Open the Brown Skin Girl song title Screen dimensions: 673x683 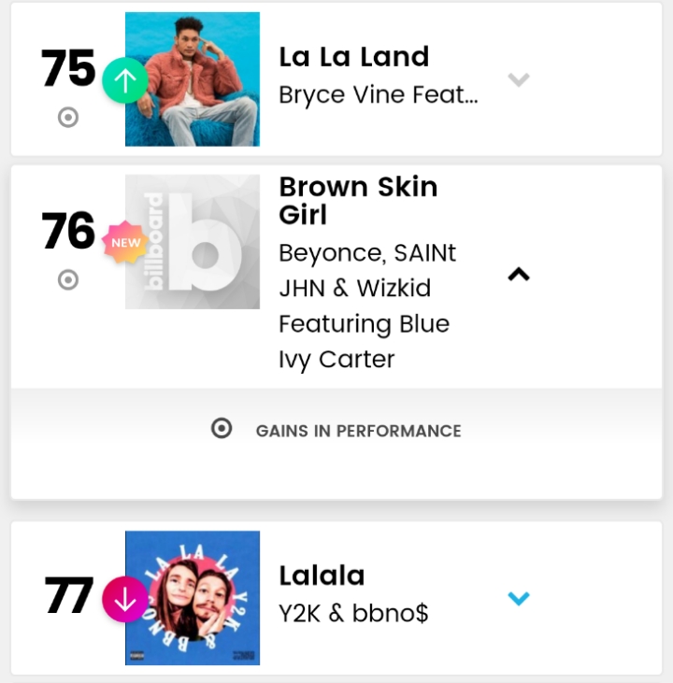358,201
